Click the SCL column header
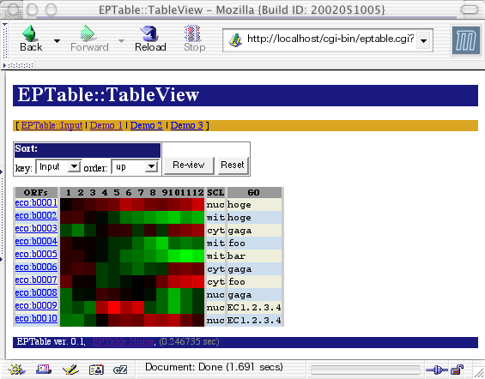This screenshot has height=379, width=485. coord(215,192)
